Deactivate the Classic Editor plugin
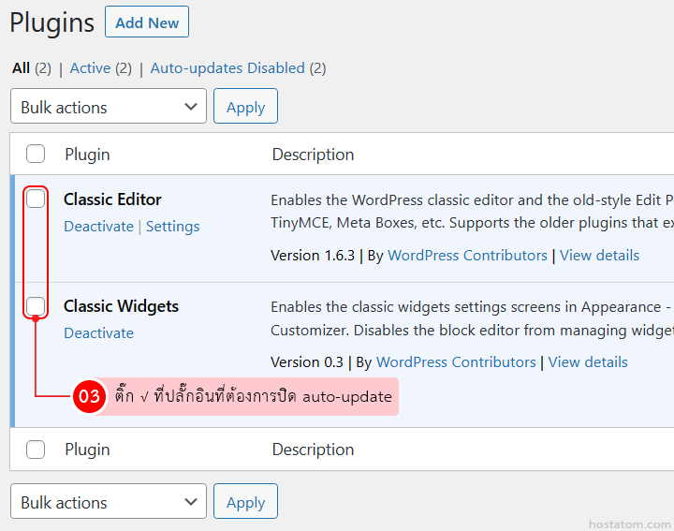The width and height of the screenshot is (674, 531). pyautogui.click(x=98, y=227)
